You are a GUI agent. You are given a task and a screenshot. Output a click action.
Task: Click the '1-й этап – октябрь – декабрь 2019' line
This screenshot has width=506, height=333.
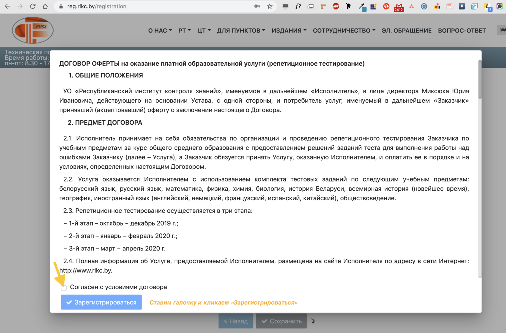pyautogui.click(x=120, y=223)
